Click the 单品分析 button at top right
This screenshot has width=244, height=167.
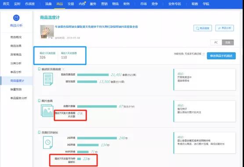225,28
